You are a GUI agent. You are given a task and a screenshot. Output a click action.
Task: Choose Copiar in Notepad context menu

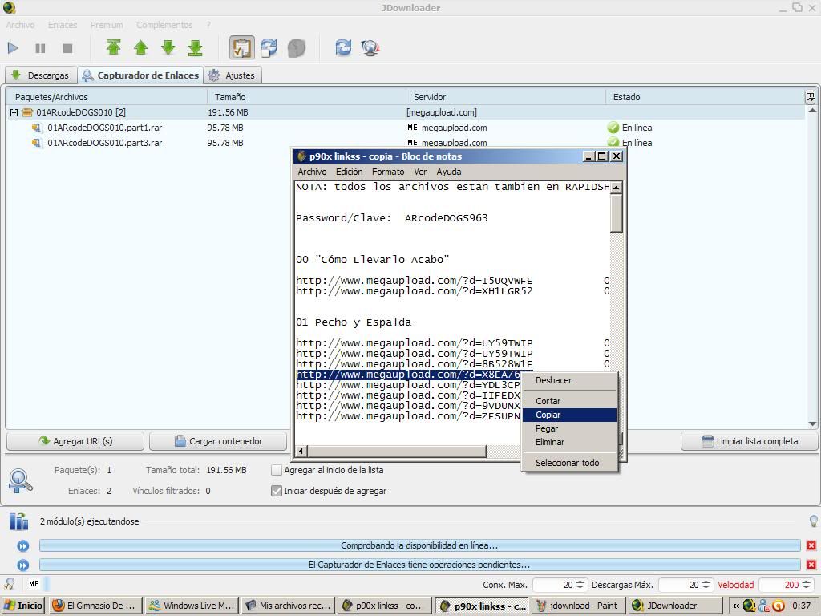point(570,415)
